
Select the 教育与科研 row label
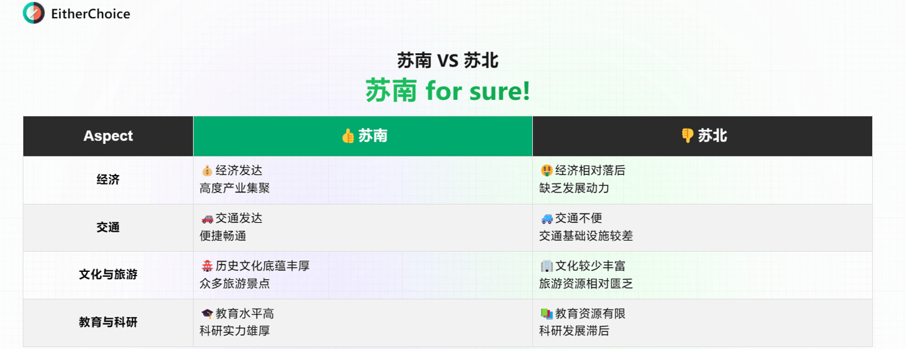coord(108,323)
